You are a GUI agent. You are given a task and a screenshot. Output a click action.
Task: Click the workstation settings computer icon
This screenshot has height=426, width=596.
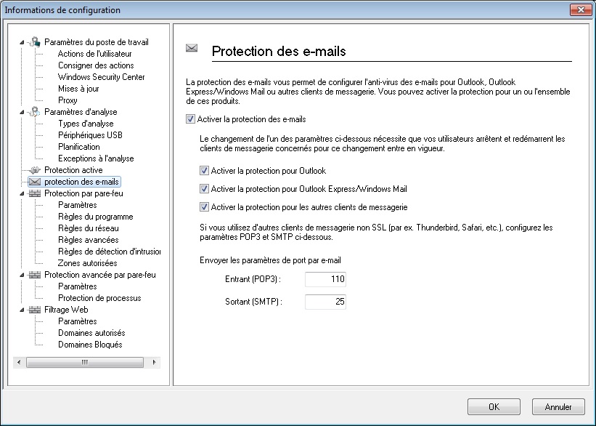coord(35,42)
